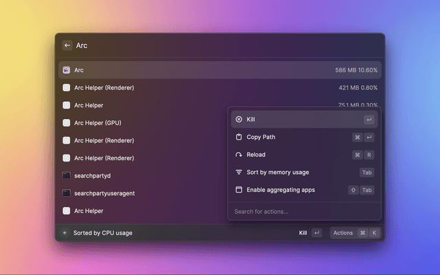440x275 pixels.
Task: Focus the Search for actions field
Action: 302,211
